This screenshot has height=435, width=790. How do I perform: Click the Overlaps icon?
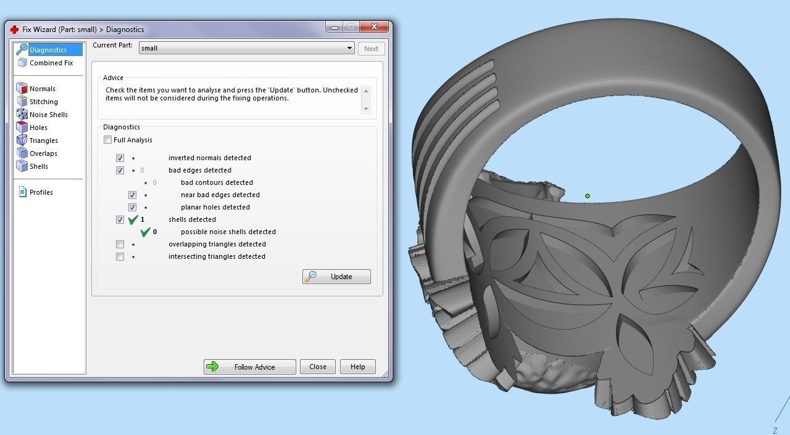22,153
